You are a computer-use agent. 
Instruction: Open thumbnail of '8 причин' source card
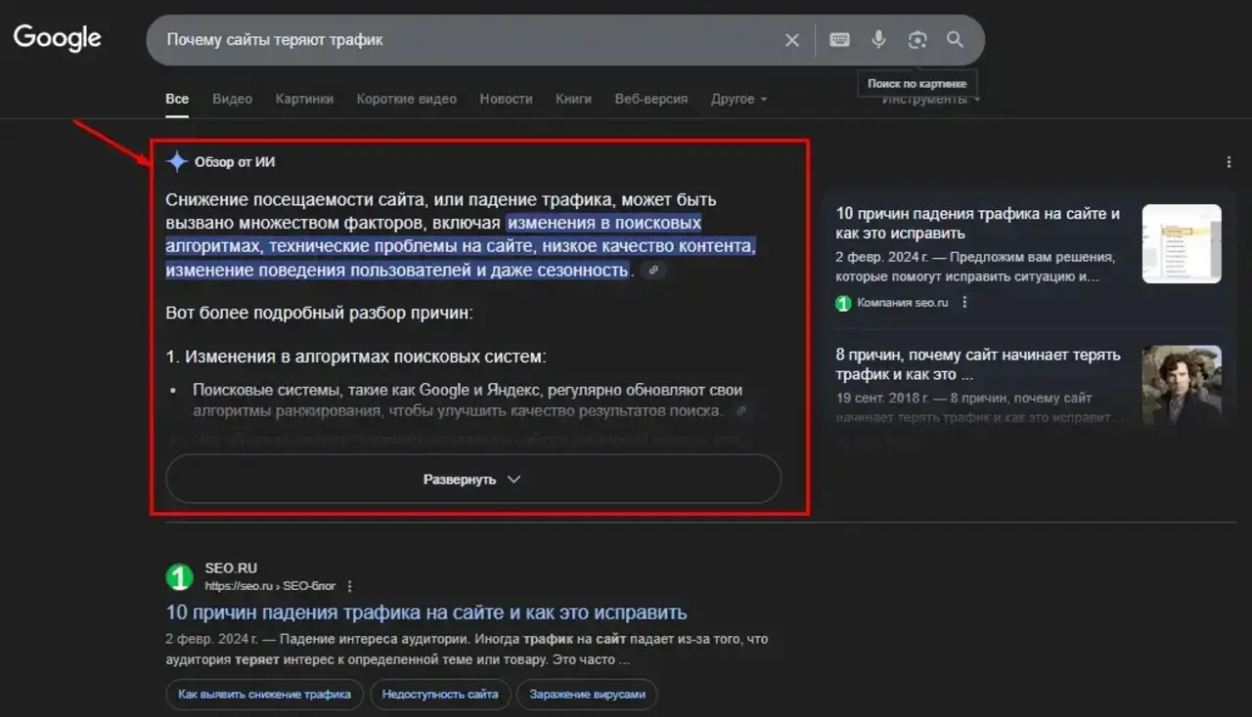coord(1182,384)
